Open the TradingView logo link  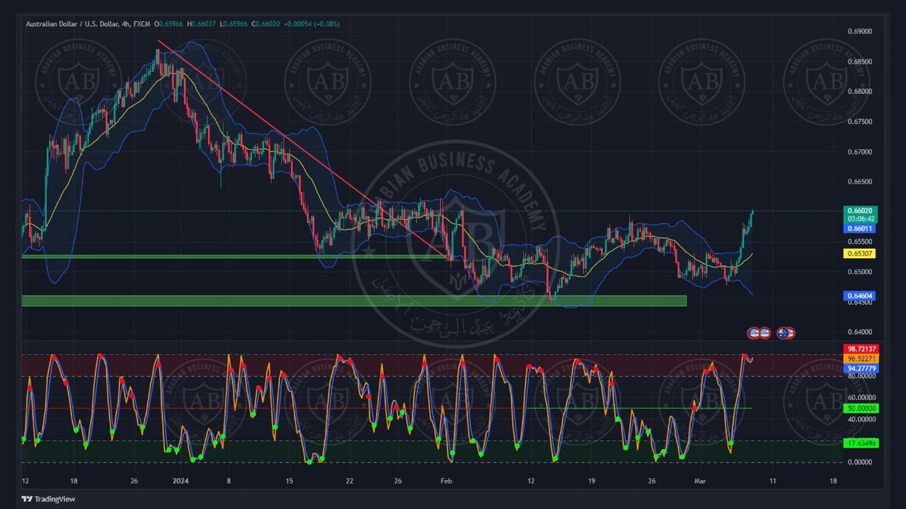pos(48,499)
